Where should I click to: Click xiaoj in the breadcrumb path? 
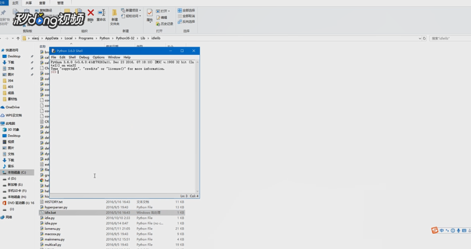36,39
